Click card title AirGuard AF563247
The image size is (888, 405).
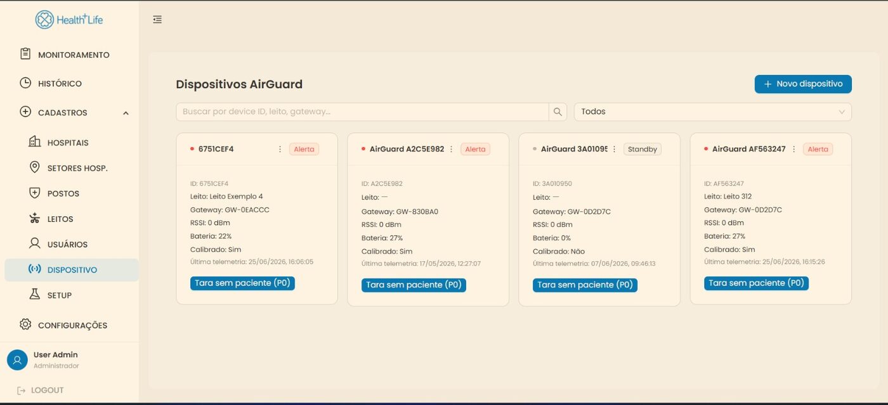click(748, 149)
